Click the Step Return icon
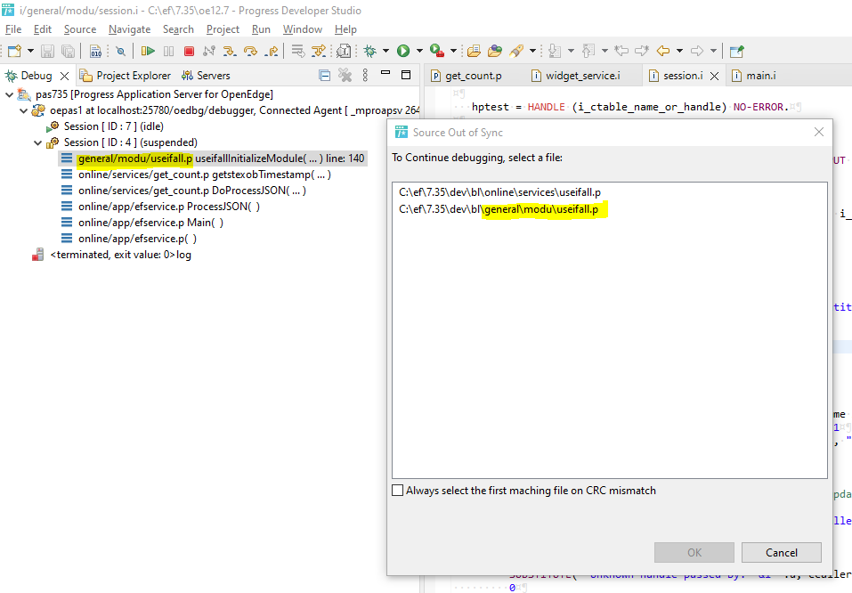The height and width of the screenshot is (593, 852). [272, 51]
